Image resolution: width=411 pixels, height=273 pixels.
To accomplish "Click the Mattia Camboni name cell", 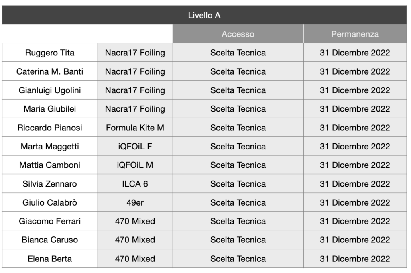I will click(50, 165).
